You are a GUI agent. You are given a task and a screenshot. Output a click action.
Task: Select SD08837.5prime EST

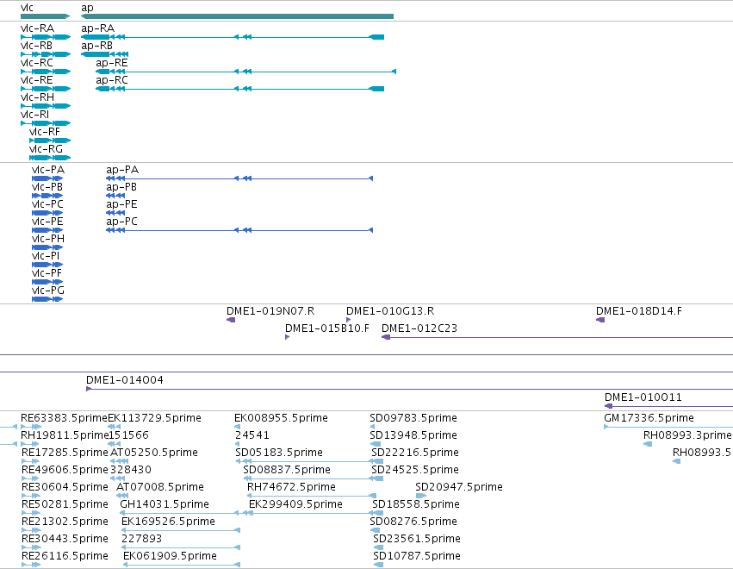tap(314, 478)
